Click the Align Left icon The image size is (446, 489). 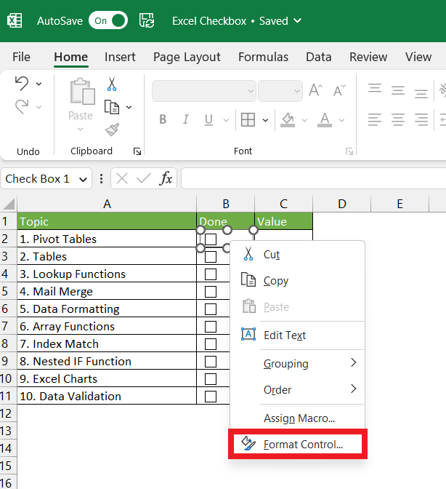(x=375, y=120)
